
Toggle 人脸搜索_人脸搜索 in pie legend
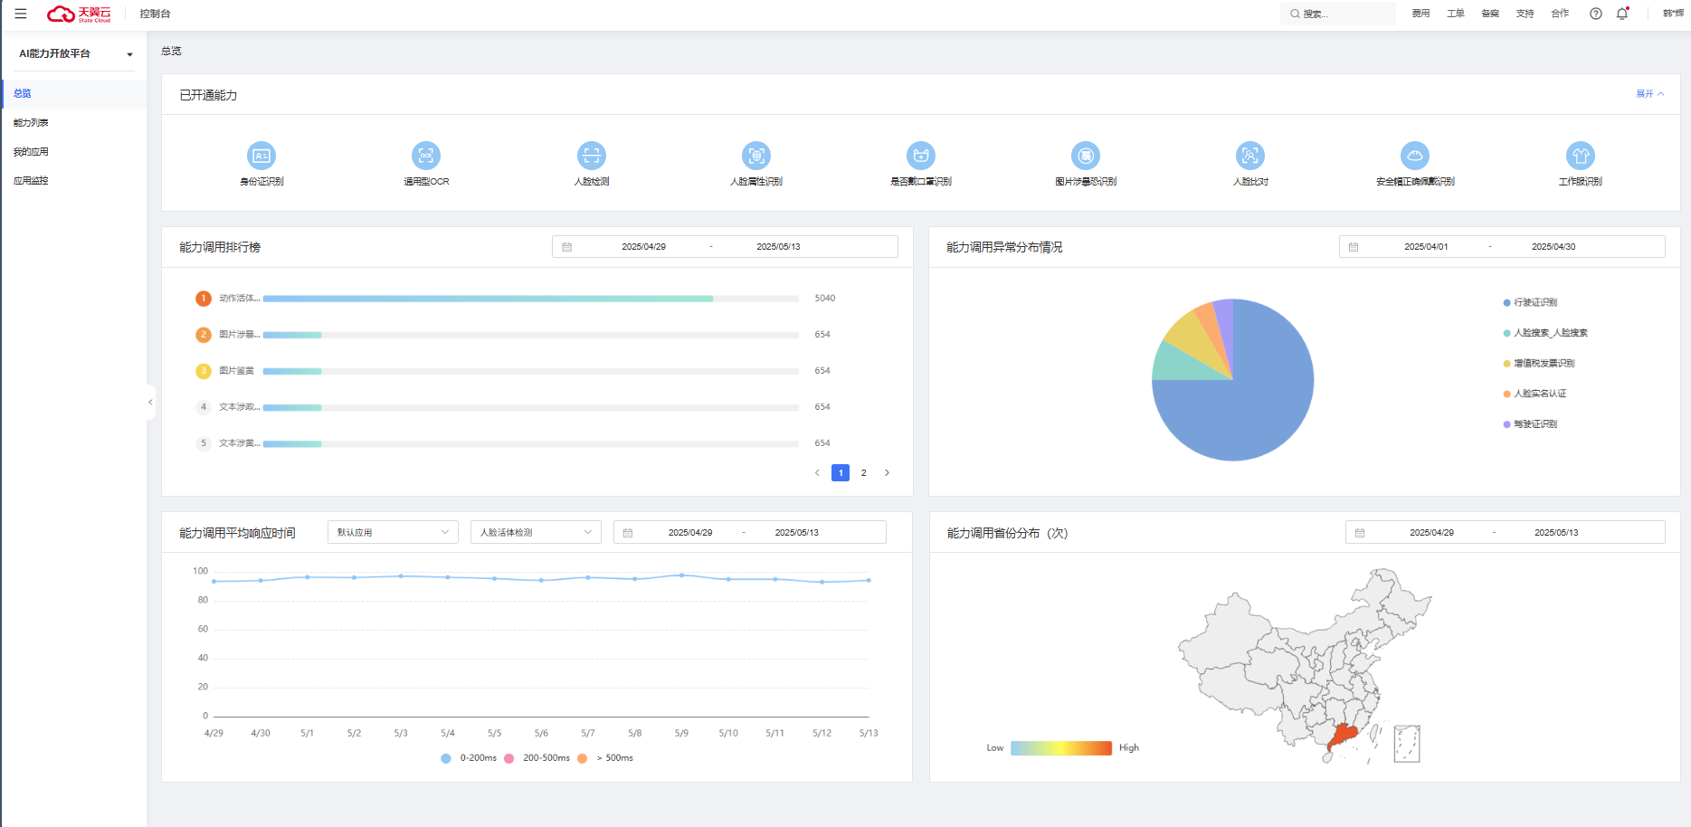click(x=1545, y=333)
